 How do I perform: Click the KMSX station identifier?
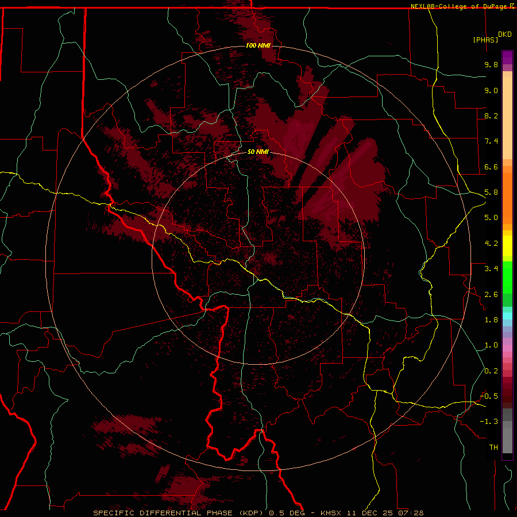(x=330, y=513)
